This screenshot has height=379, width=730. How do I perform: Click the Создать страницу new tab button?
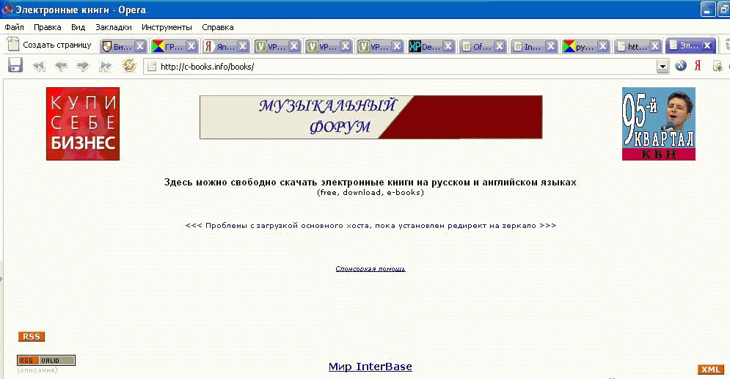pyautogui.click(x=49, y=45)
